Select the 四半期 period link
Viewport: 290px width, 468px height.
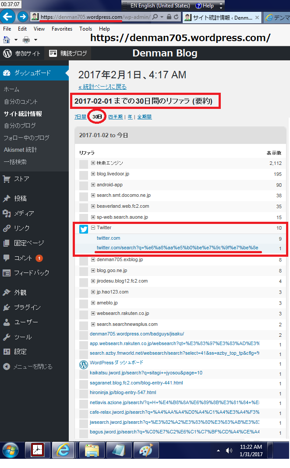115,117
